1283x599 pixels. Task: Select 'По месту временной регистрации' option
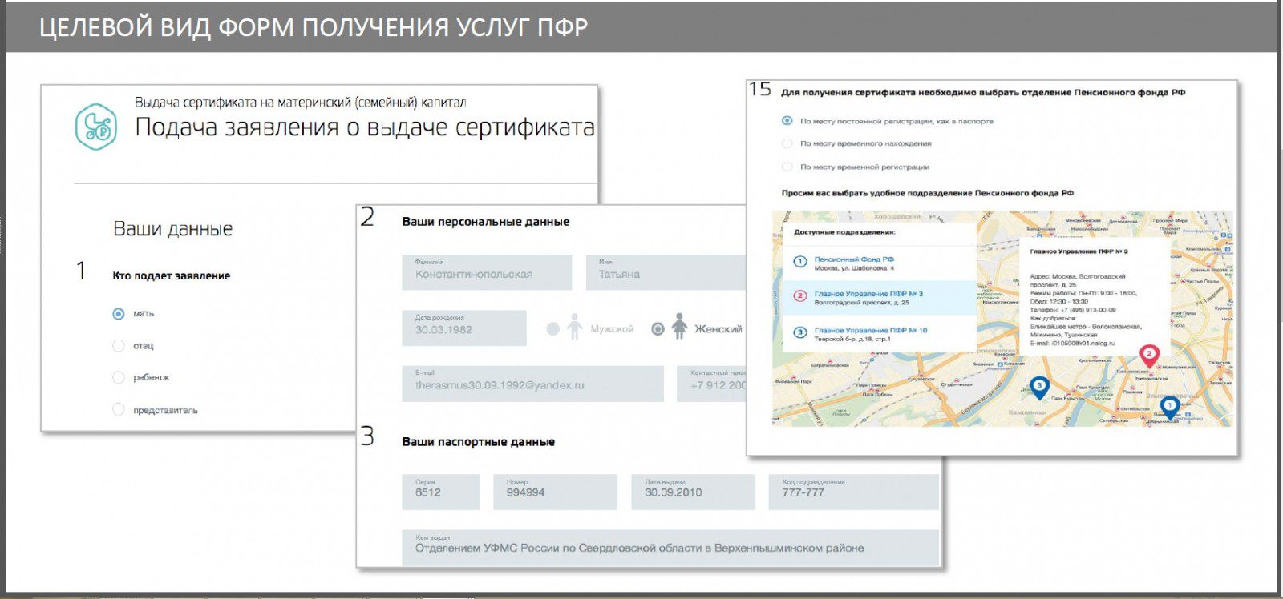787,167
